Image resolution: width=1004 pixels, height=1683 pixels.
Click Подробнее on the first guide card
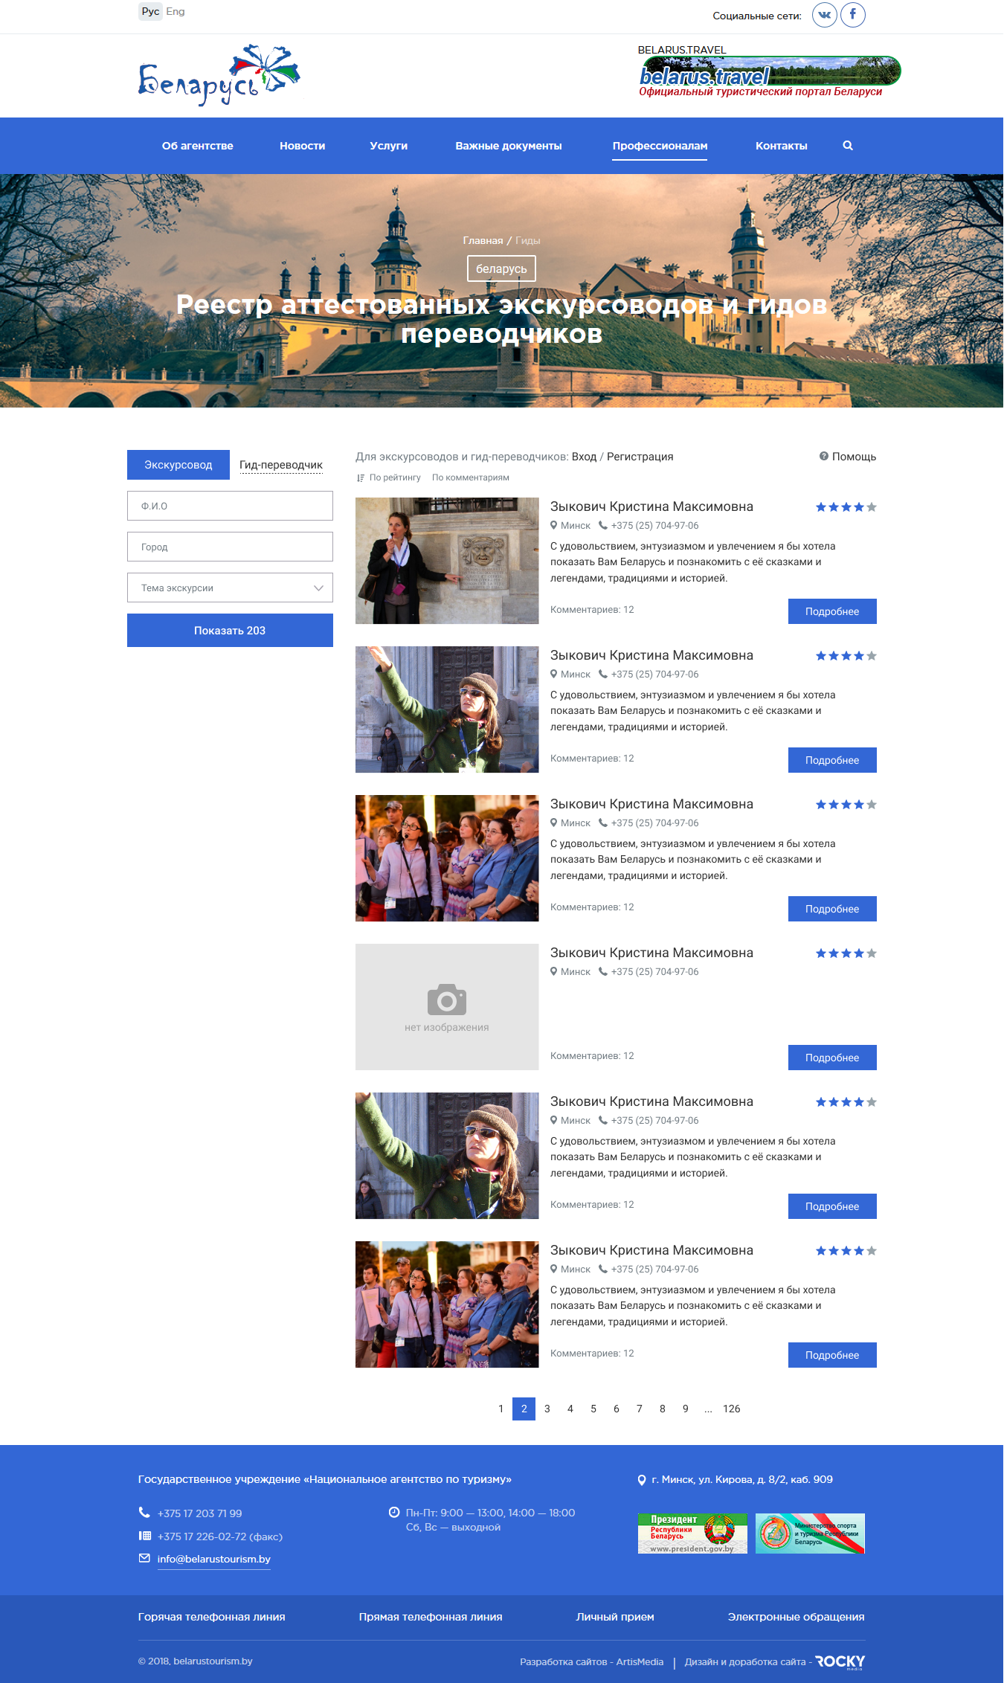(831, 611)
